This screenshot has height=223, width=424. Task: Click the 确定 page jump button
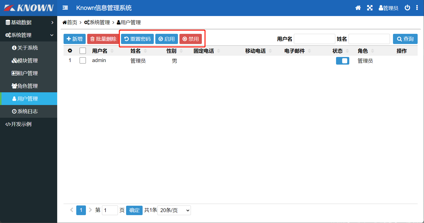pos(134,210)
